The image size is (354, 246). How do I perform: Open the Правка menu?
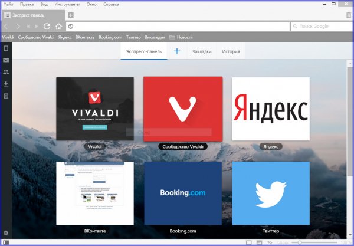click(27, 4)
